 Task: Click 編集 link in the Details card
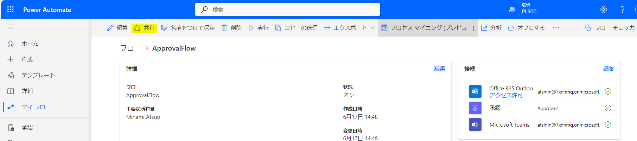click(440, 69)
